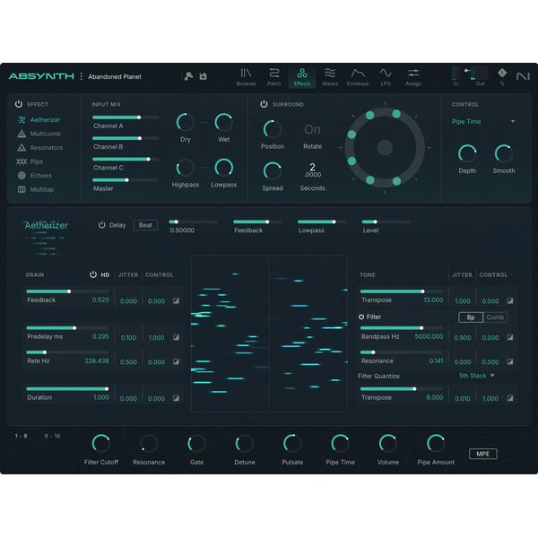Open the Filter Quantize 5th Stack dropdown

[477, 376]
